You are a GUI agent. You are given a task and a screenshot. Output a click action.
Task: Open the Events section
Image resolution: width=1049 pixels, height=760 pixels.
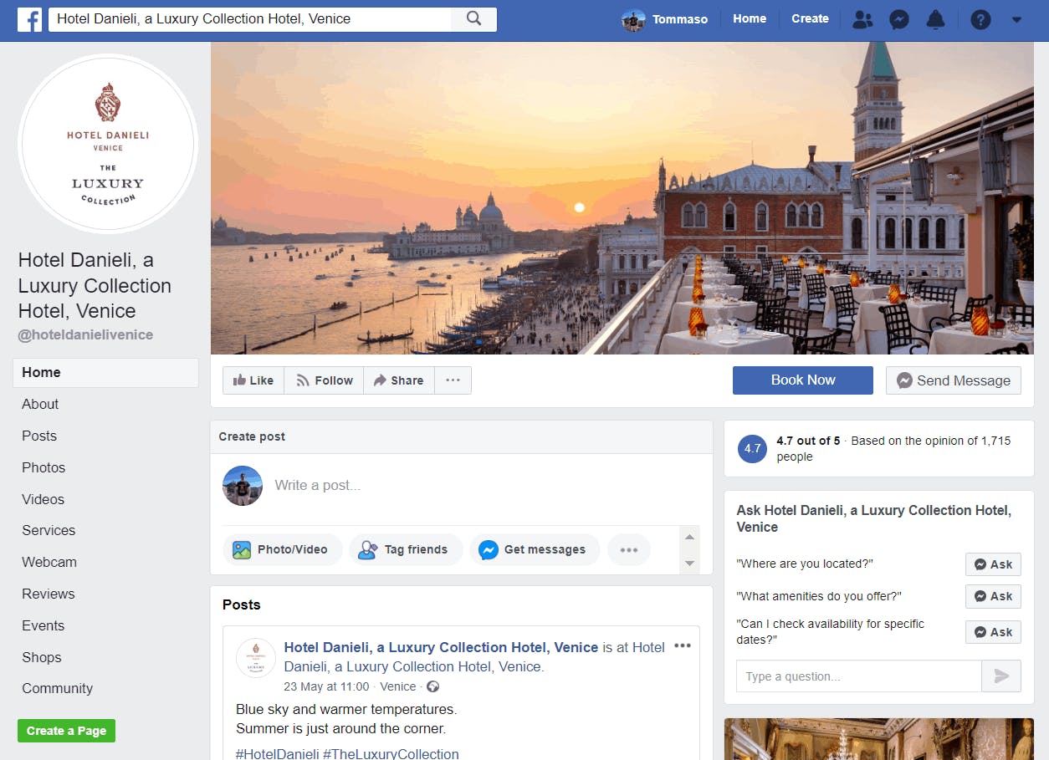[43, 625]
